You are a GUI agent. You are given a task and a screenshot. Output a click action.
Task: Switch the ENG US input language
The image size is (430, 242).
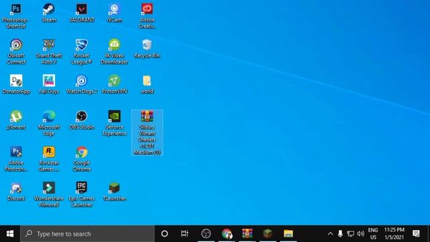(373, 234)
